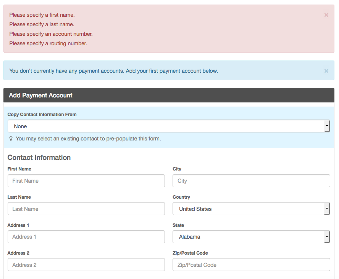Dismiss the red error alert
The width and height of the screenshot is (339, 279).
pyautogui.click(x=326, y=15)
